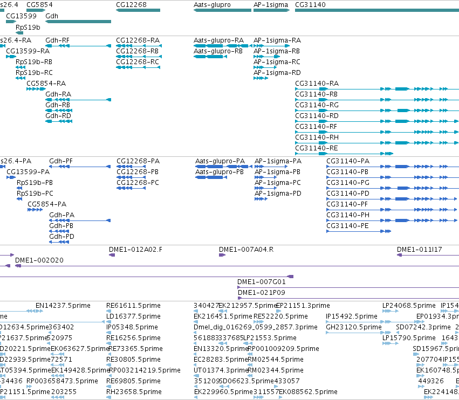Select the CG12268 gene bar
Image resolution: width=459 pixels, height=400 pixels.
(138, 10)
